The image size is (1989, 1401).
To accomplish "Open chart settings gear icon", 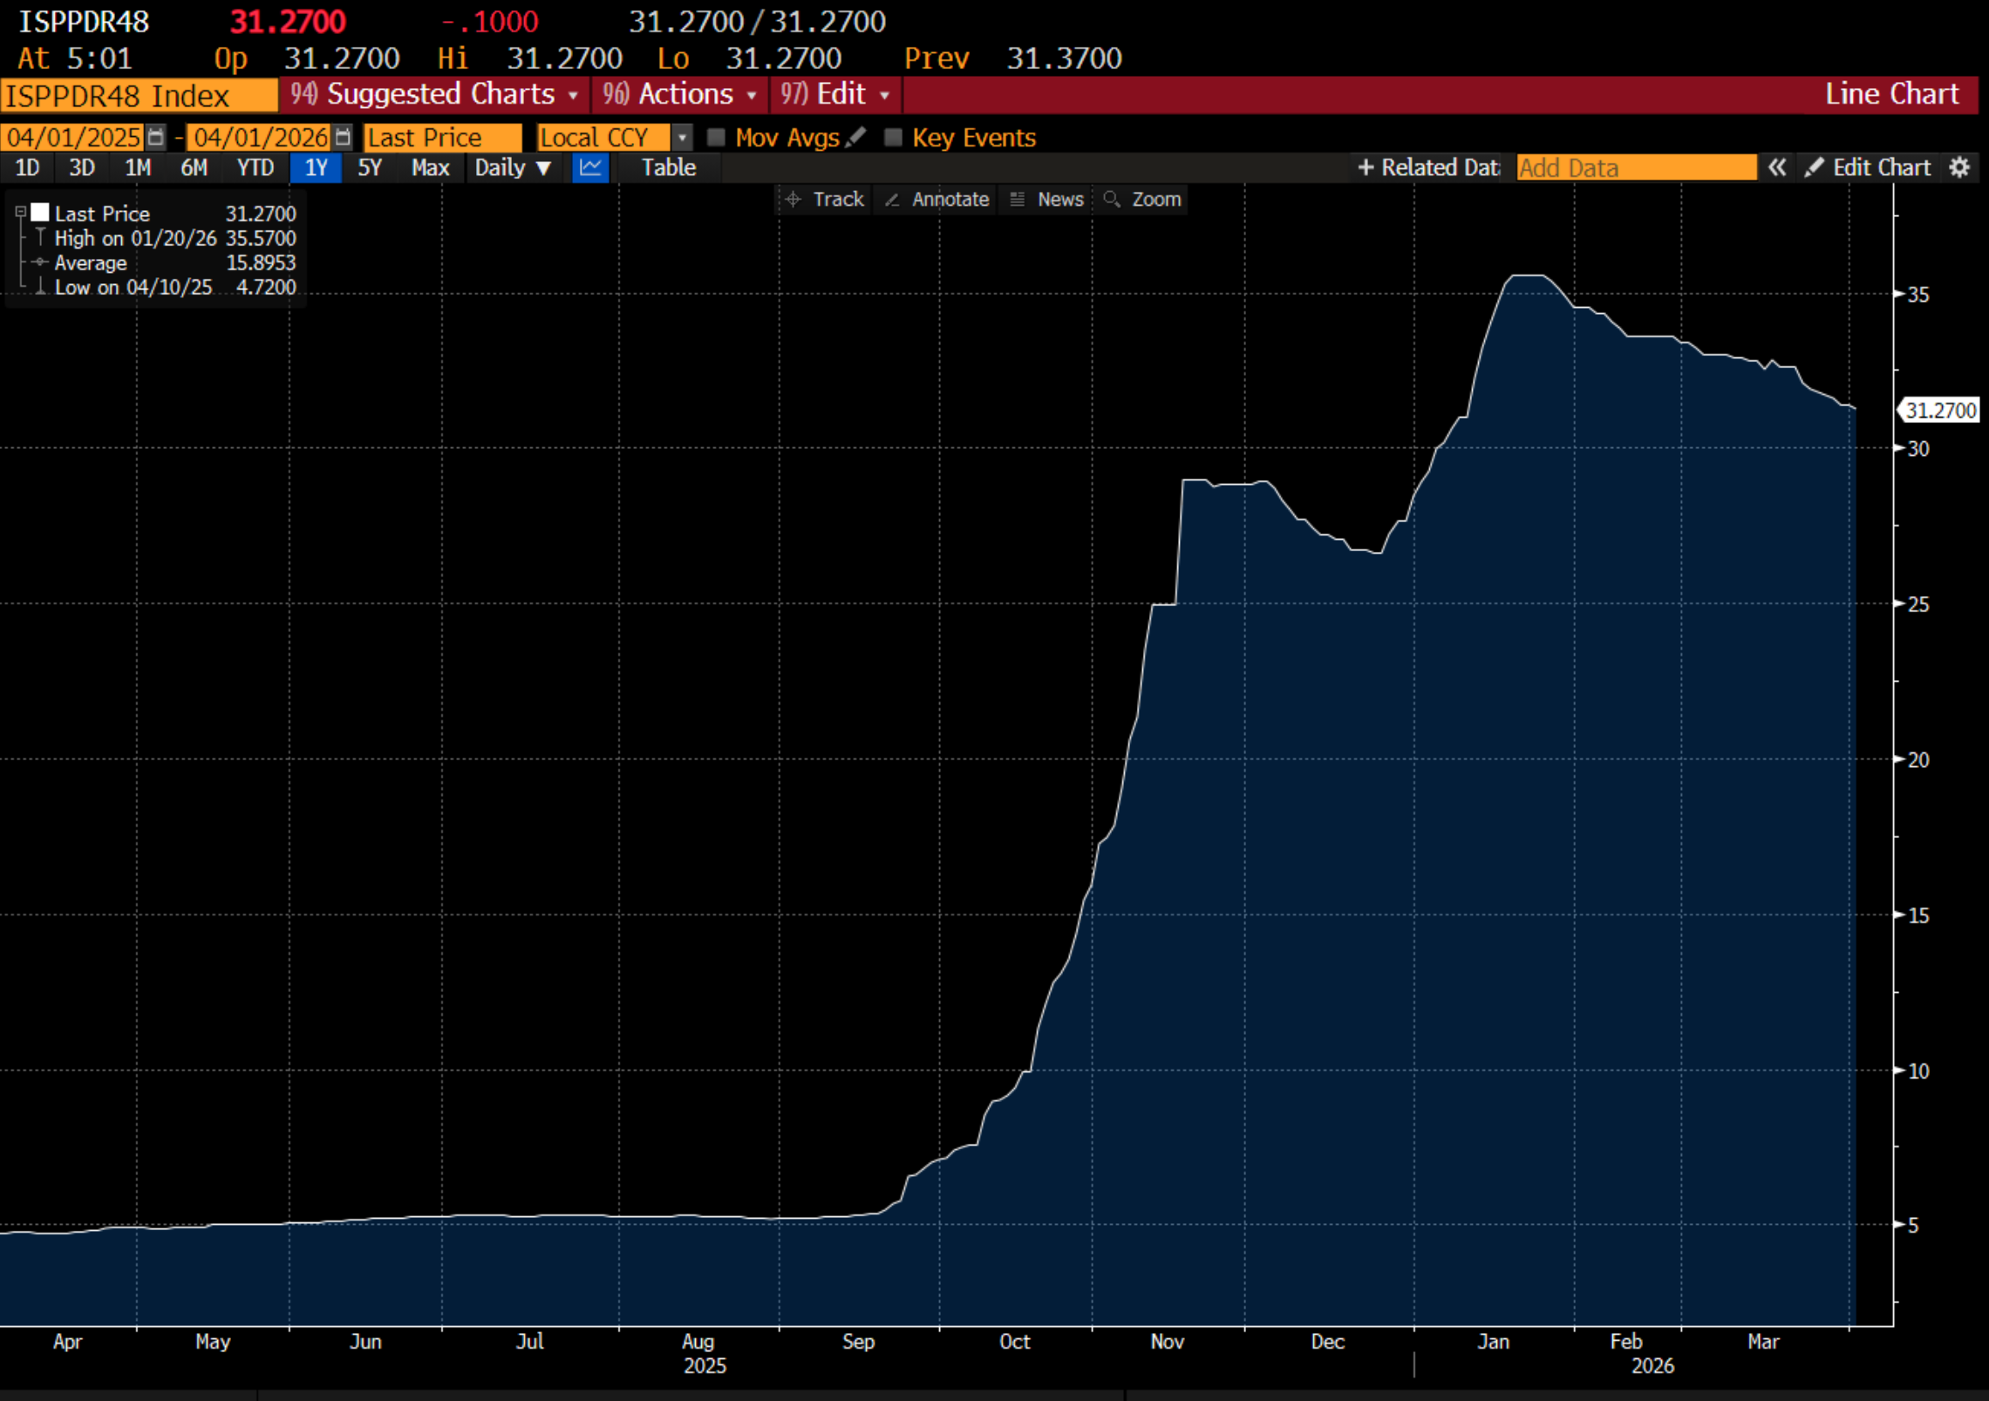I will coord(1959,167).
